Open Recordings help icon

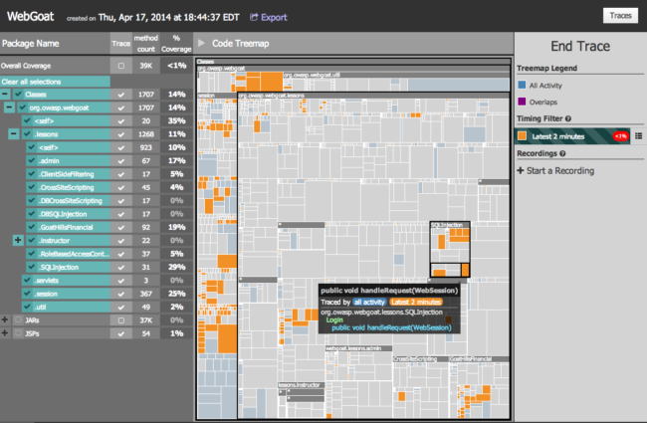[562, 153]
